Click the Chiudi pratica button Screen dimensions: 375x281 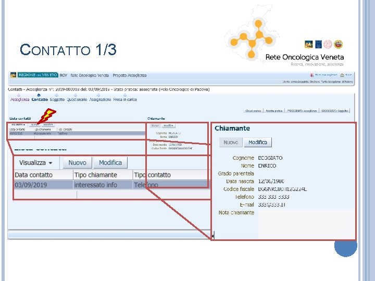point(253,111)
